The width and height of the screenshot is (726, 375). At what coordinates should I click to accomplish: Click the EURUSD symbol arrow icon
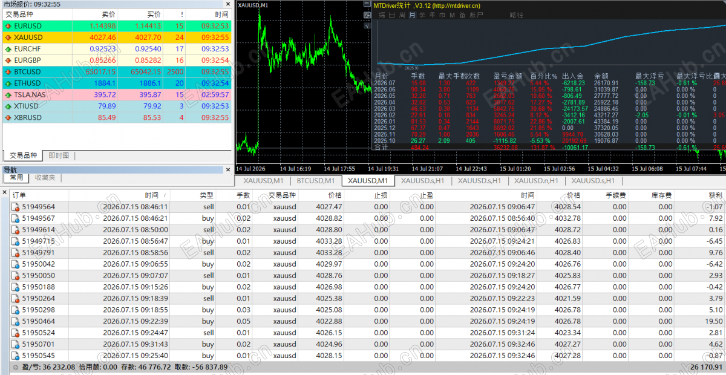point(8,26)
